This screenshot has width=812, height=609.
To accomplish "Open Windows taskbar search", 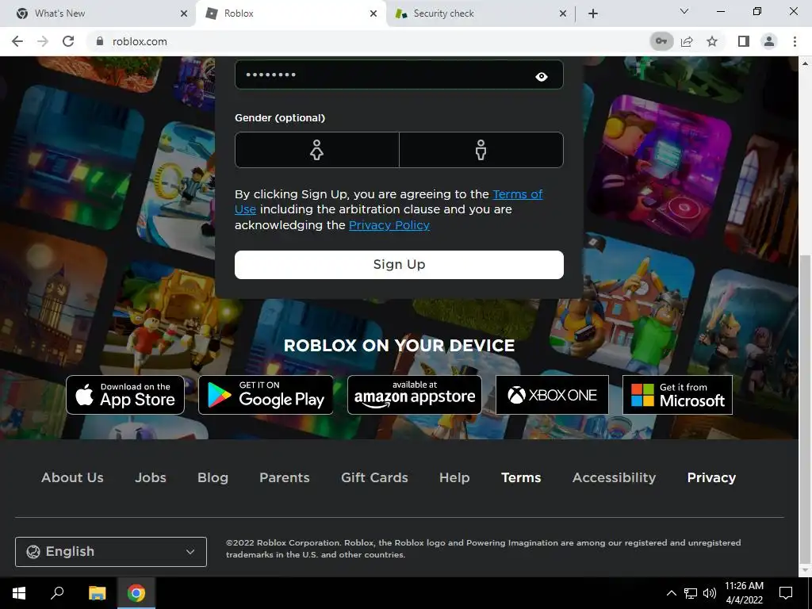I will pyautogui.click(x=57, y=593).
